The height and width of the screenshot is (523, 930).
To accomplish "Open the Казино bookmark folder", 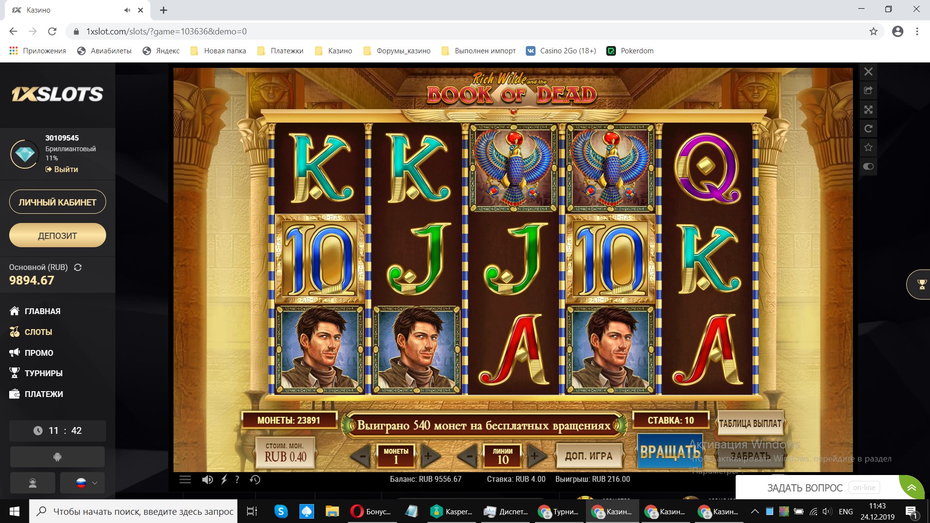I will pos(333,51).
